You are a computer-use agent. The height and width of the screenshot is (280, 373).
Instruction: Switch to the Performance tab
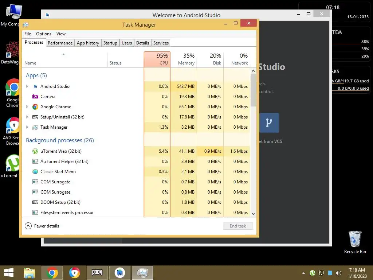[60, 43]
